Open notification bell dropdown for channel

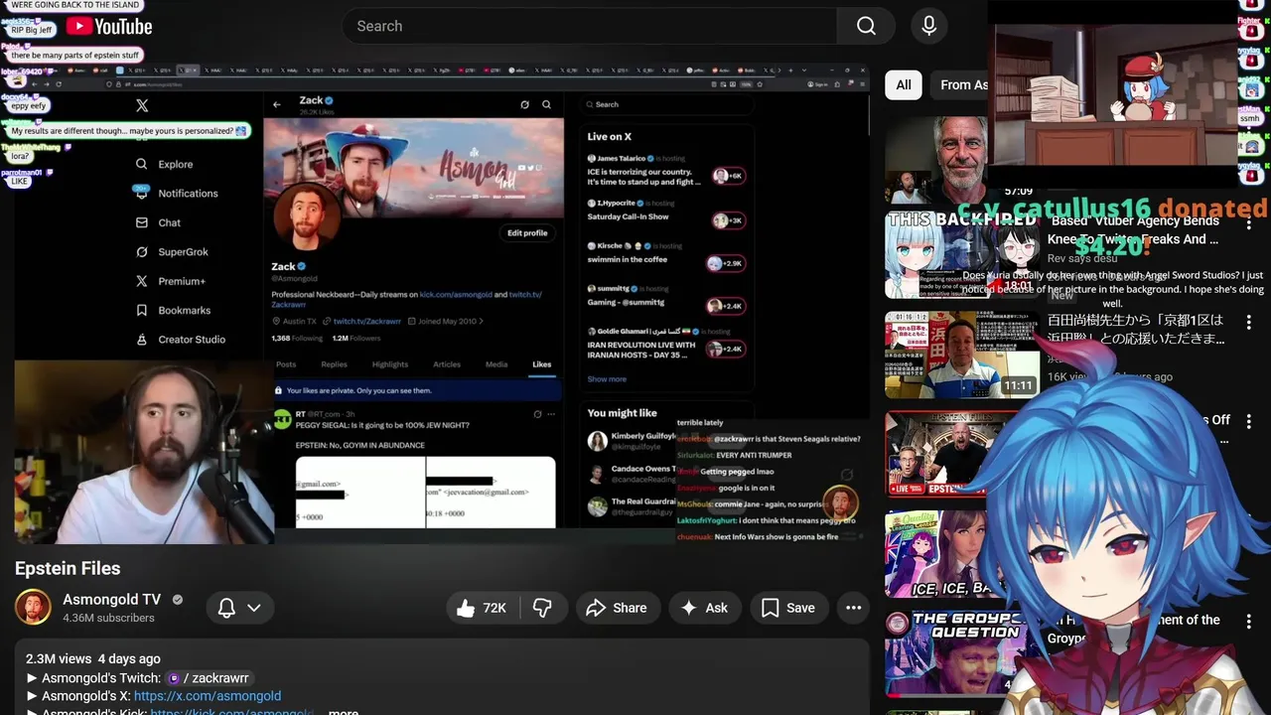239,608
